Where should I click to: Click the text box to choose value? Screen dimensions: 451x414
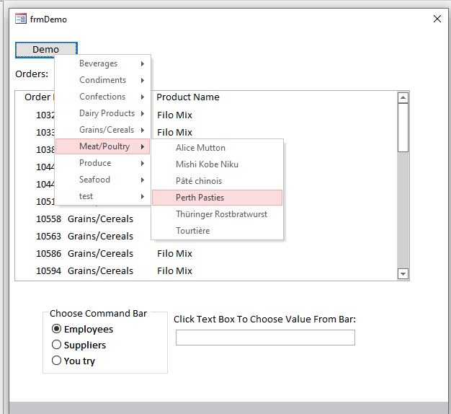tap(265, 338)
